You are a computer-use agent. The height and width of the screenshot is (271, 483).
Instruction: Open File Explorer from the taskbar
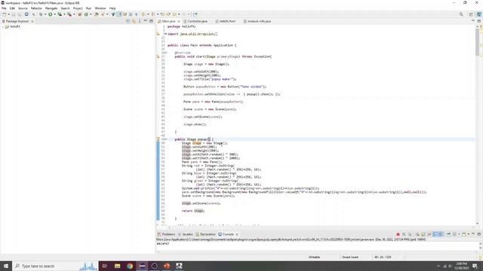point(118,266)
